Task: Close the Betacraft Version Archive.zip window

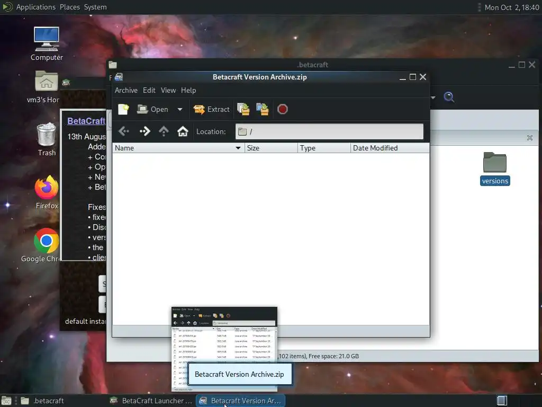Action: click(423, 77)
